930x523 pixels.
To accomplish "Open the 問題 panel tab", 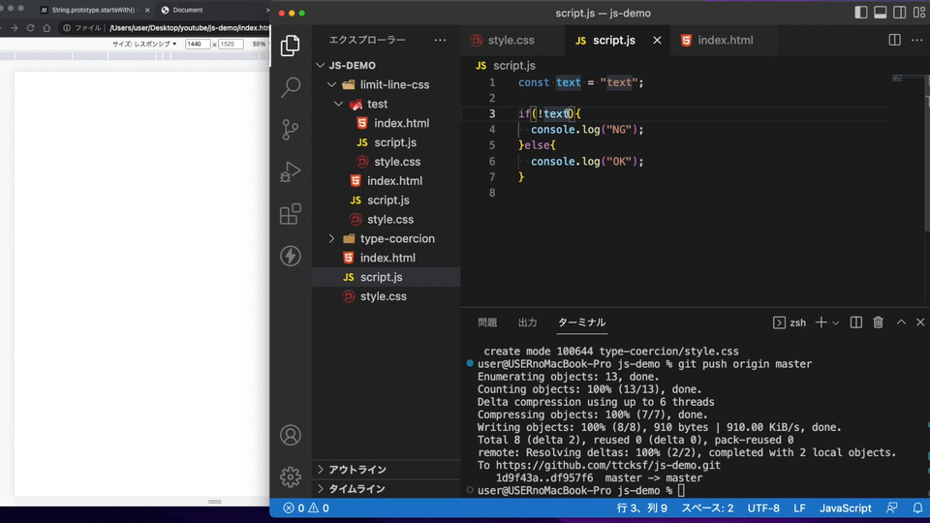I will [x=487, y=323].
